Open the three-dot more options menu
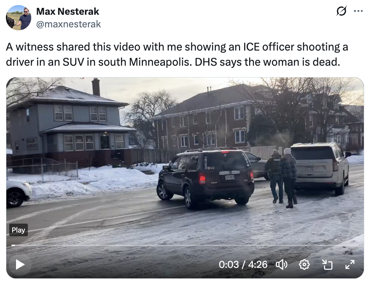371x283 pixels. click(358, 11)
